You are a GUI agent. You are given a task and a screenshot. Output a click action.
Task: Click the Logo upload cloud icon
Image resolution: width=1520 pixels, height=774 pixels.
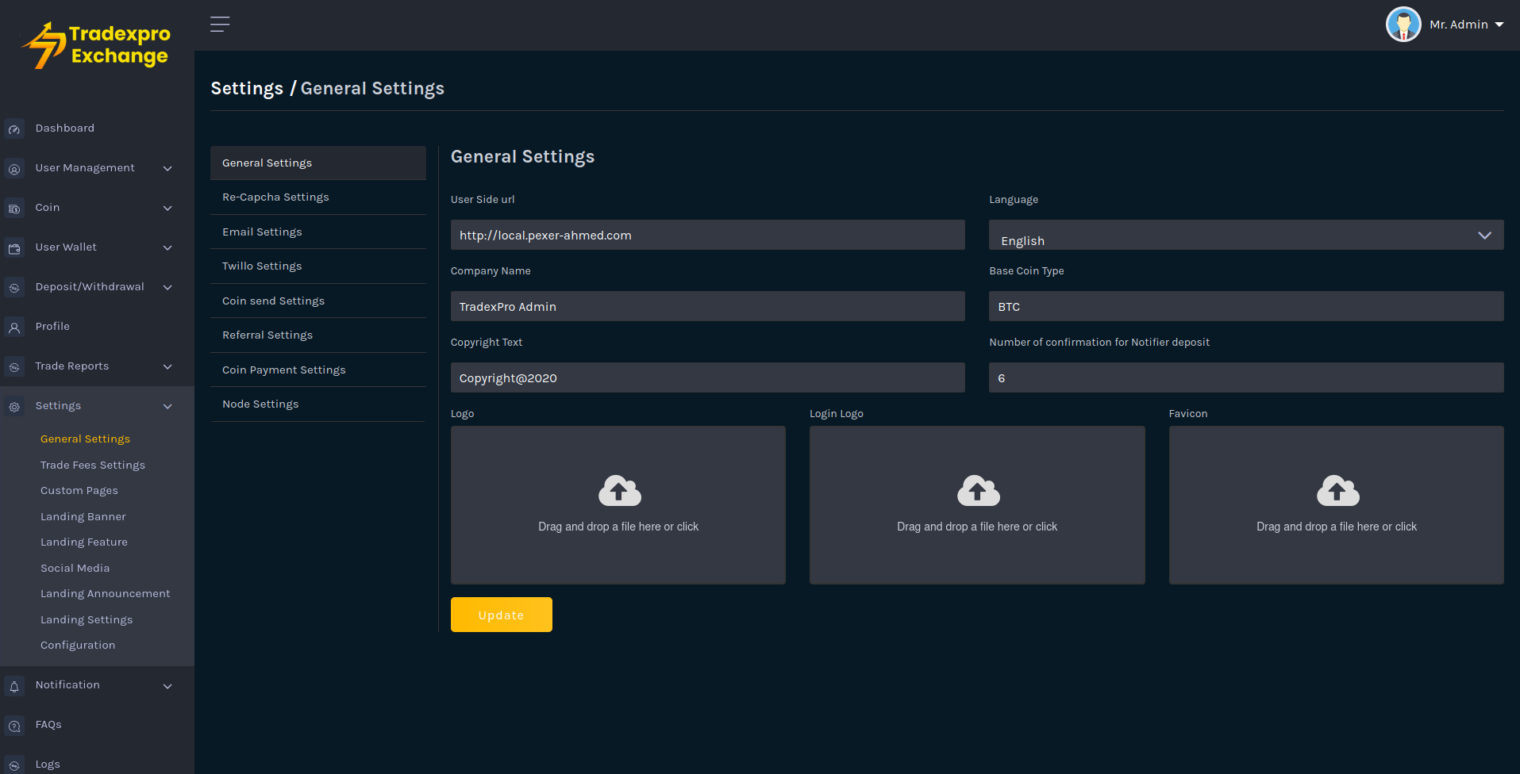(x=619, y=491)
